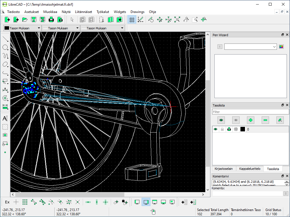
Task: Click the Remove layer minus icon
Action: [x=265, y=120]
